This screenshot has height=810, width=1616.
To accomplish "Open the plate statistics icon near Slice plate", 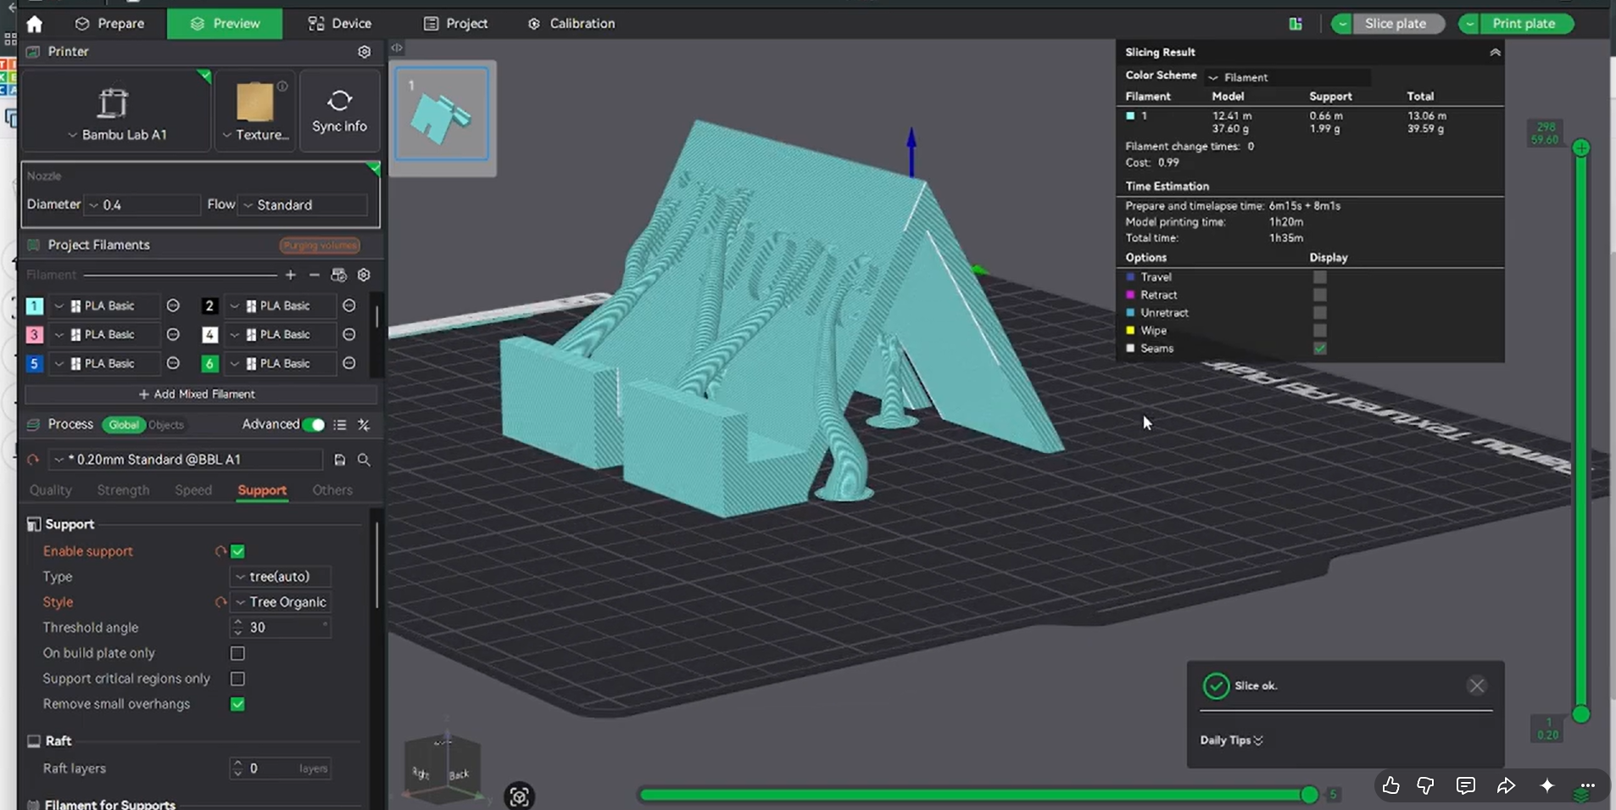I will [x=1296, y=24].
